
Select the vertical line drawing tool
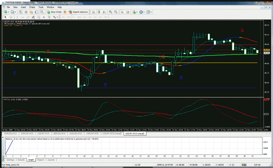[x=17, y=17]
